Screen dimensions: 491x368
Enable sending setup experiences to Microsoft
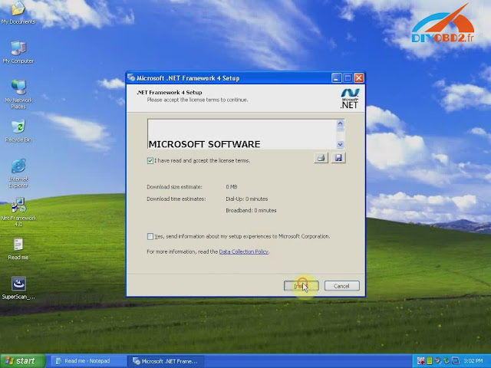coord(150,236)
